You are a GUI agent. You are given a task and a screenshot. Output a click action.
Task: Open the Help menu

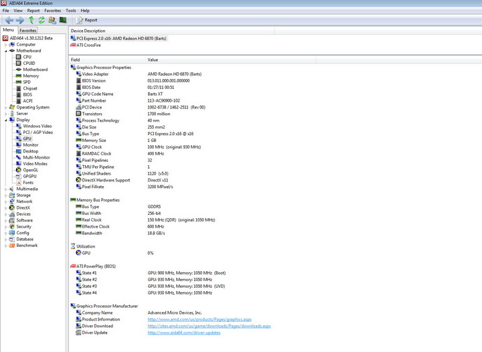(x=85, y=11)
